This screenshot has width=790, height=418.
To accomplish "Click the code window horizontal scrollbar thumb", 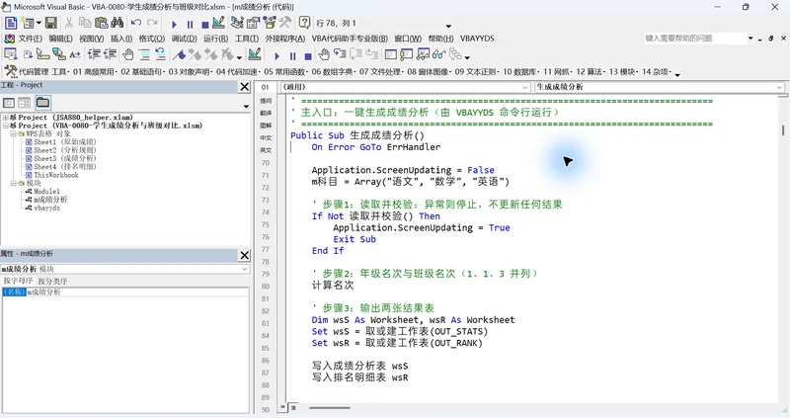I will point(330,407).
